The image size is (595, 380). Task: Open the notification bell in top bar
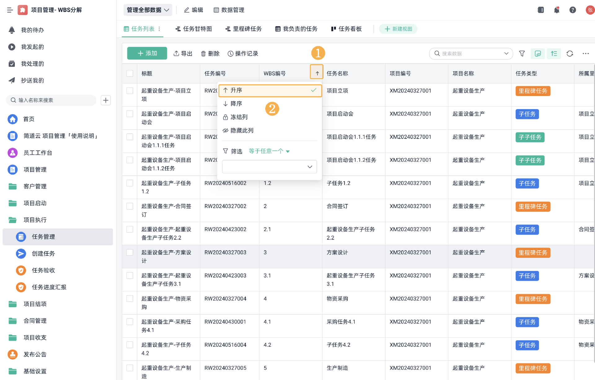[557, 10]
